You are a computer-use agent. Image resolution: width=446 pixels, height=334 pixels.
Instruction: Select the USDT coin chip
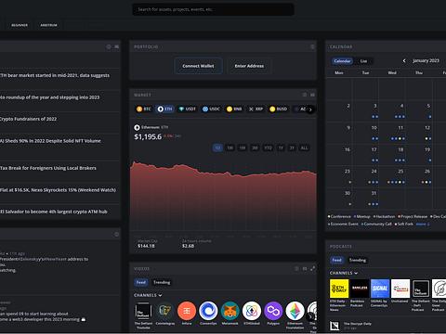[188, 109]
